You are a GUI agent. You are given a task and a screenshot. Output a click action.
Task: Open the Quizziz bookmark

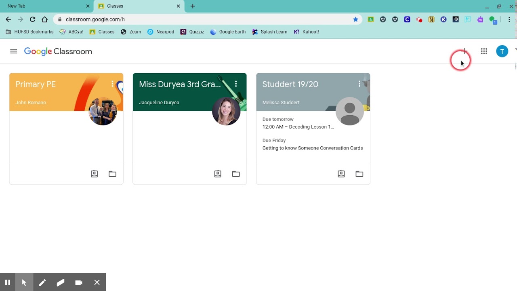pyautogui.click(x=192, y=32)
